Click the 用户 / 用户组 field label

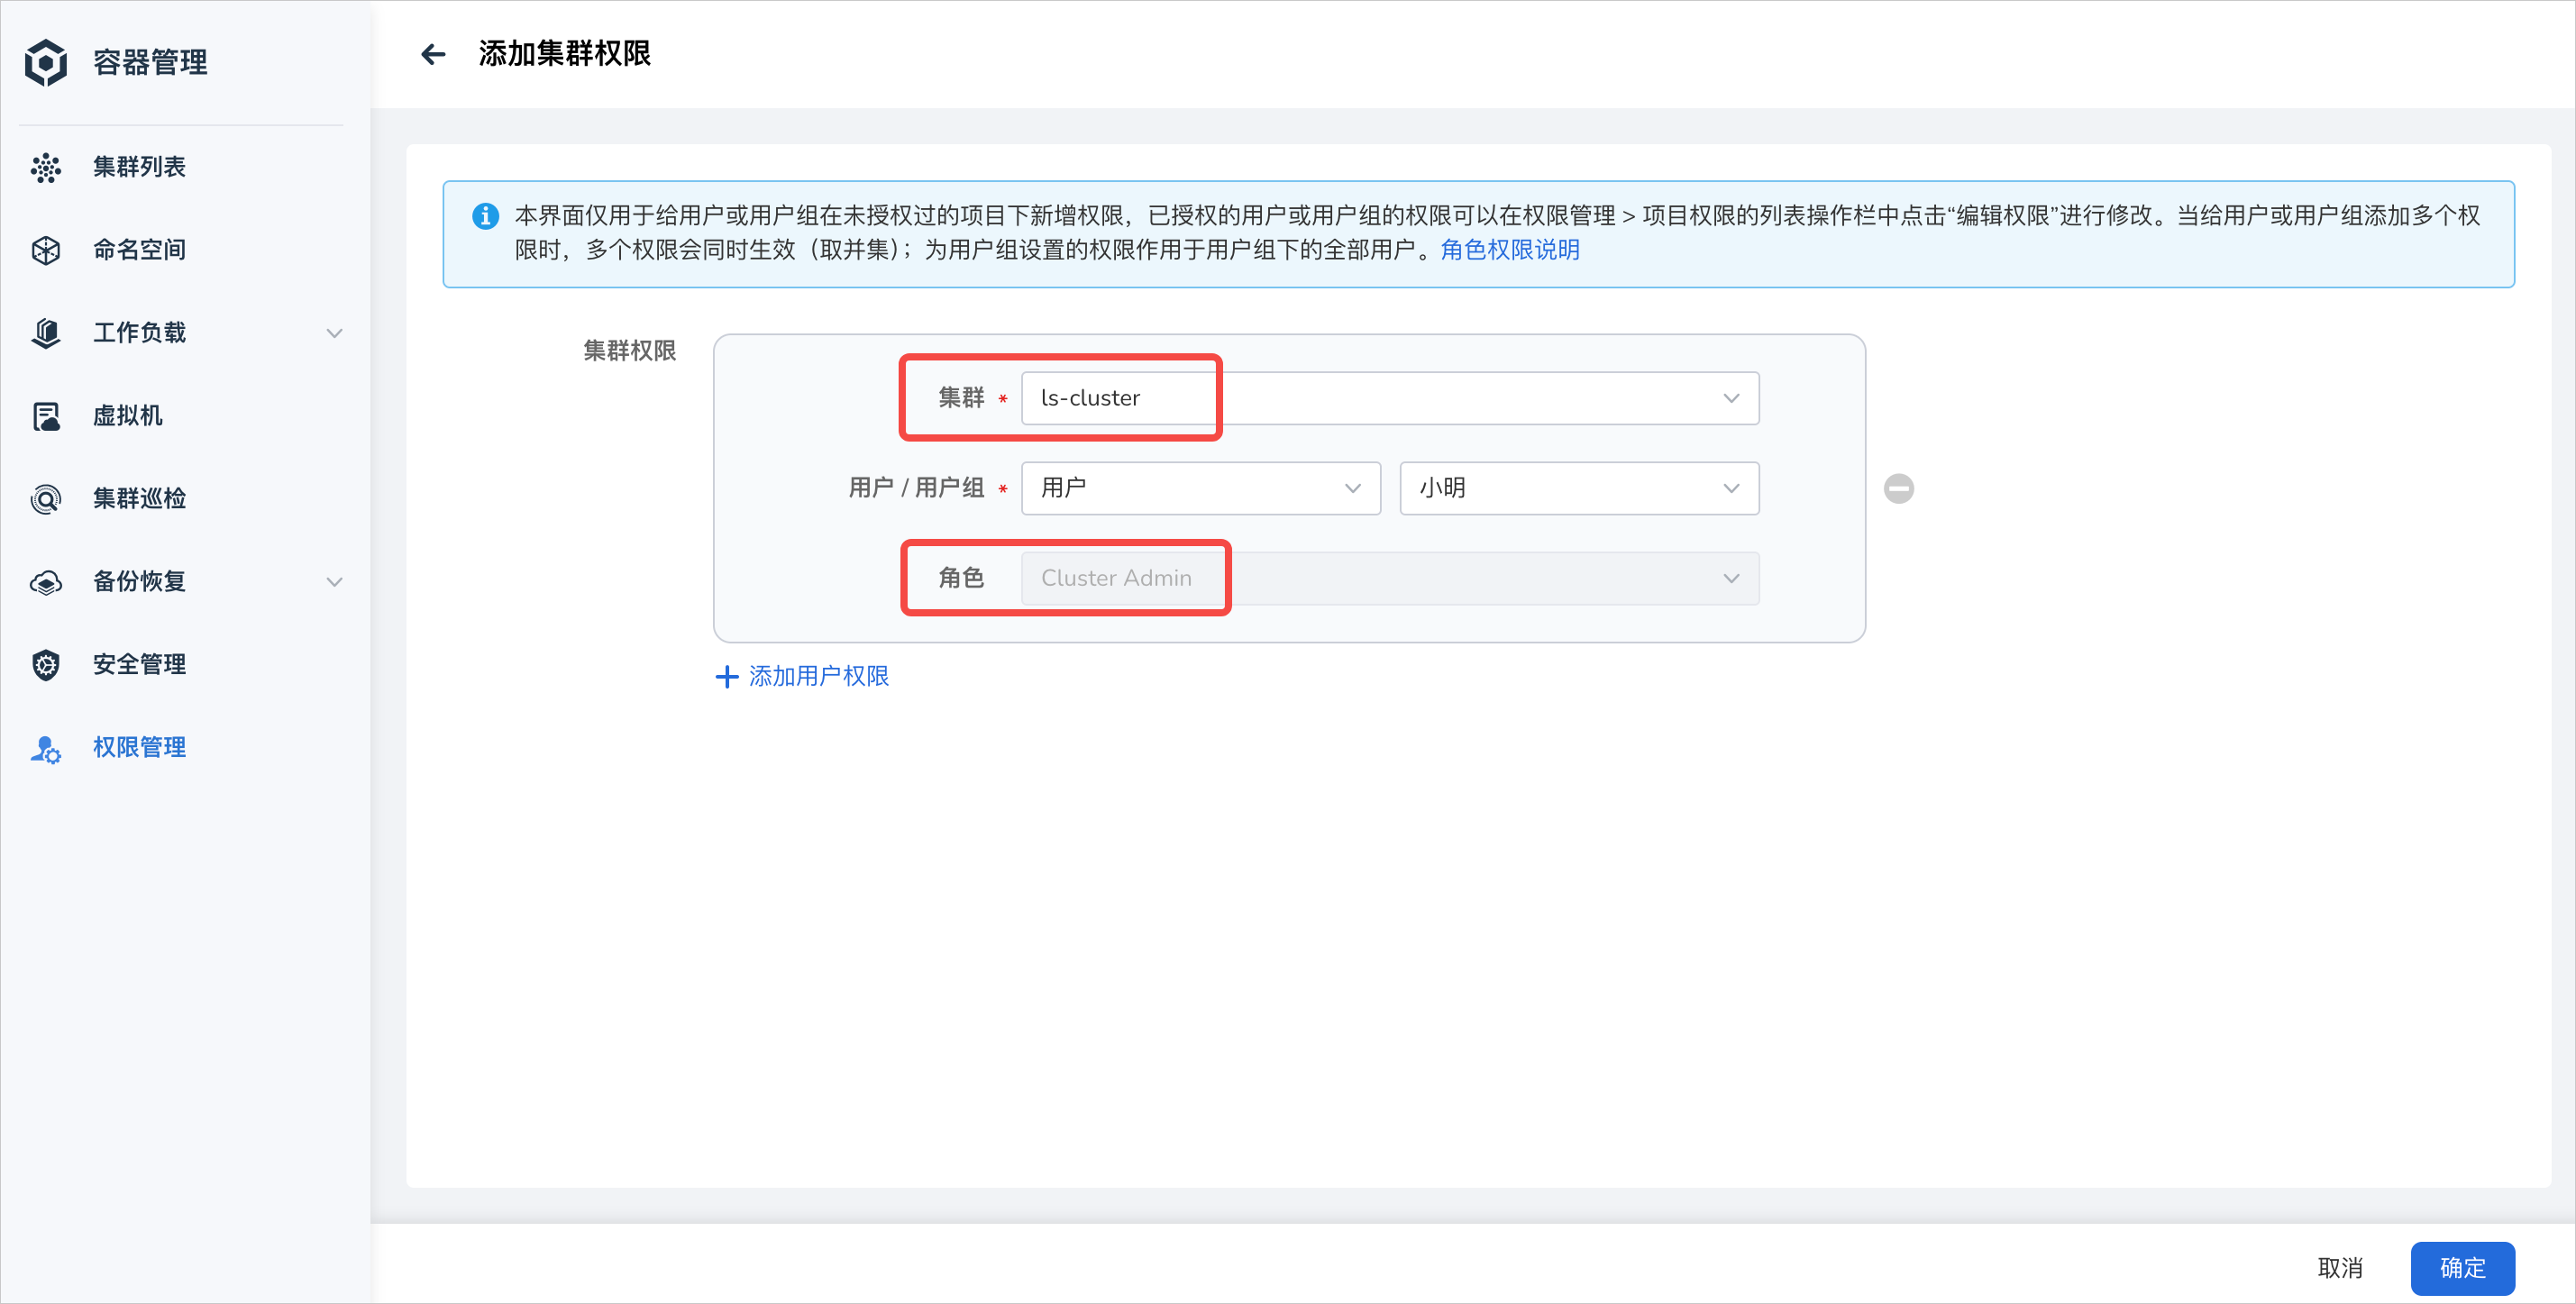pyautogui.click(x=916, y=488)
